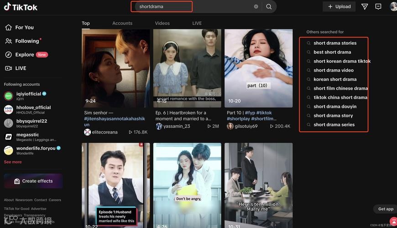Select suggestion short film chinese drama

[x=340, y=88]
